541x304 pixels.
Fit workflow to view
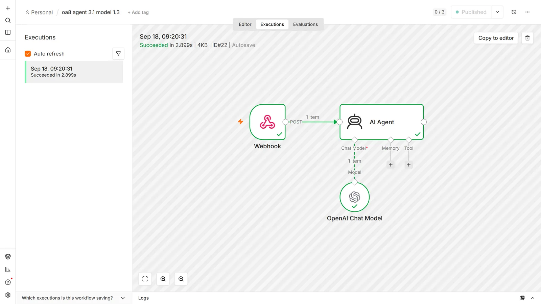[x=145, y=279]
